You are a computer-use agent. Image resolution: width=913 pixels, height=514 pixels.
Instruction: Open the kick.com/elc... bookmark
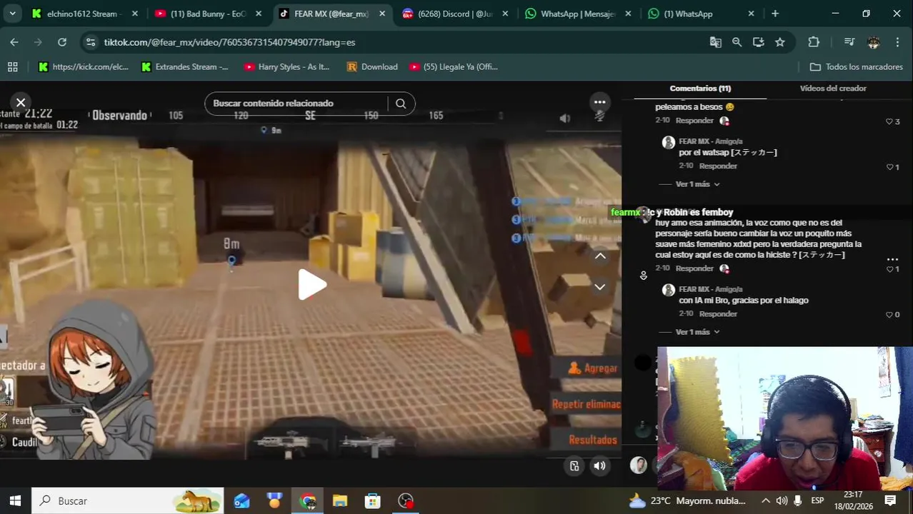pyautogui.click(x=84, y=66)
